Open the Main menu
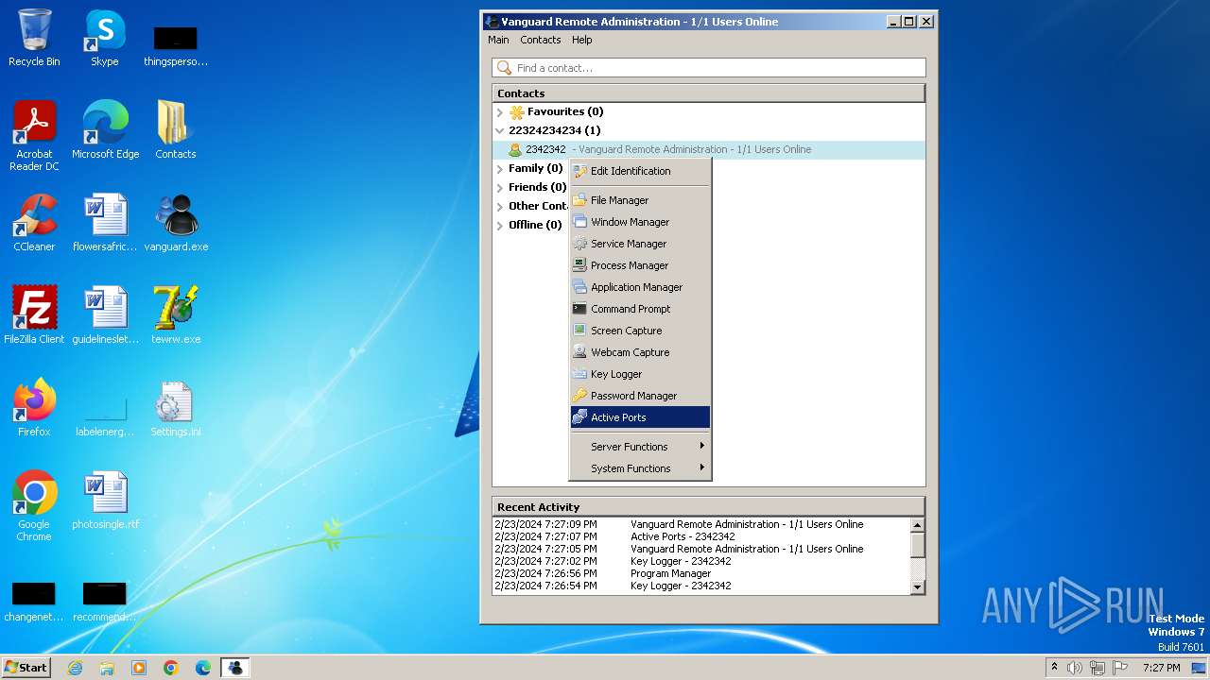Screen dimensions: 1210x680 pyautogui.click(x=498, y=40)
